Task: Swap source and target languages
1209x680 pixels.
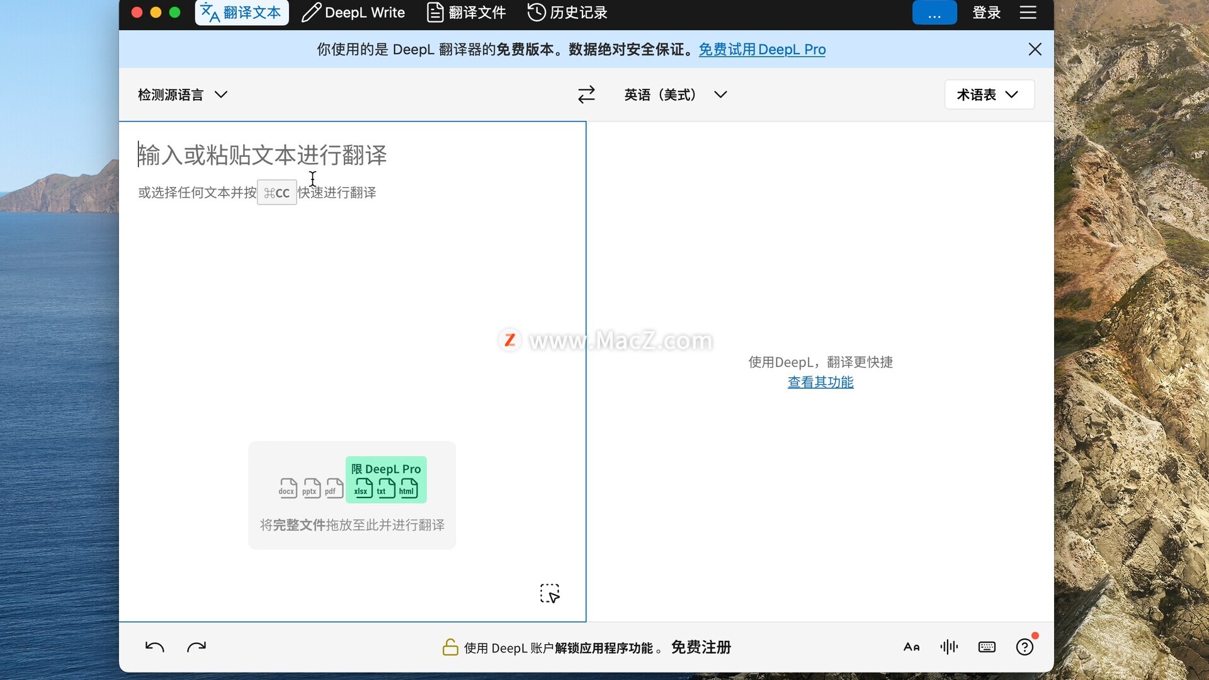Action: [586, 94]
